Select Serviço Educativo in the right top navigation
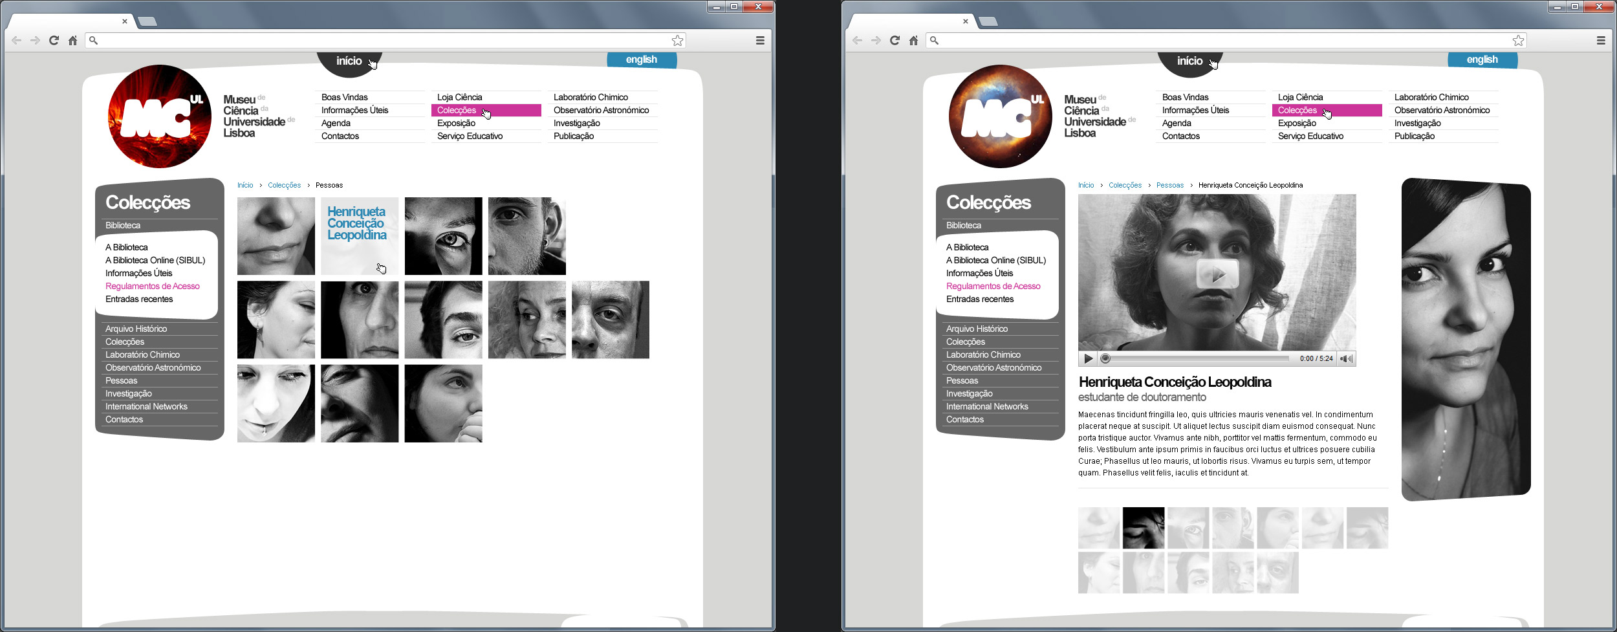 1310,136
